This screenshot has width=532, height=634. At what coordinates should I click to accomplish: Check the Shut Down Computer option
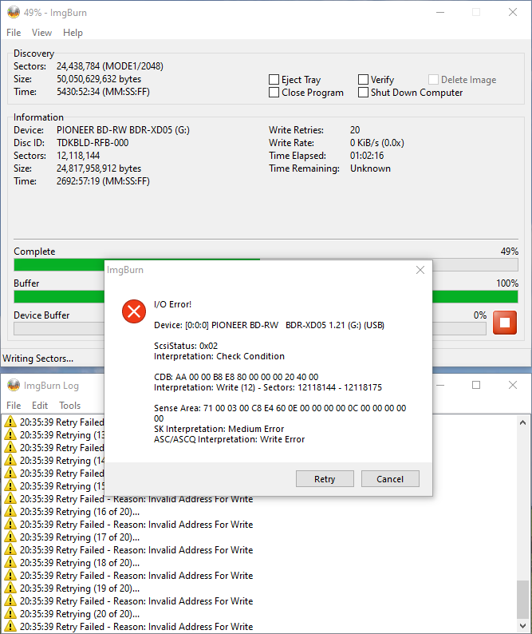tap(363, 93)
